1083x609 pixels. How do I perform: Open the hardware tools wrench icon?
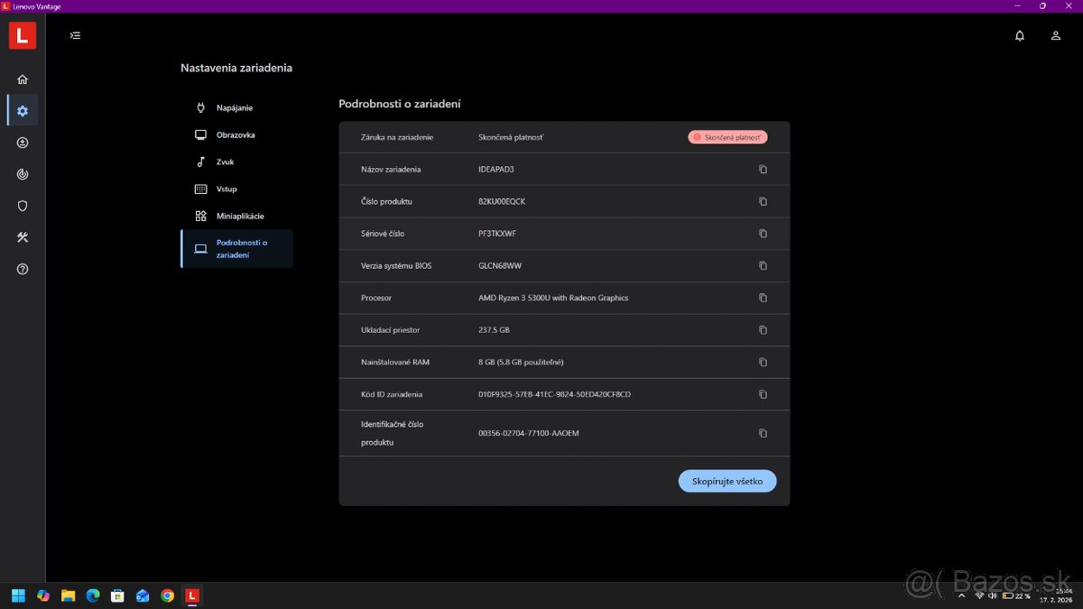click(23, 237)
